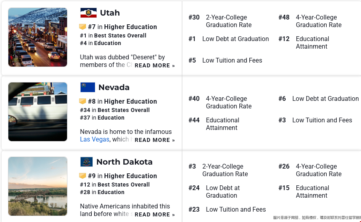View the Utah street photo thumbnail

[x=37, y=37]
